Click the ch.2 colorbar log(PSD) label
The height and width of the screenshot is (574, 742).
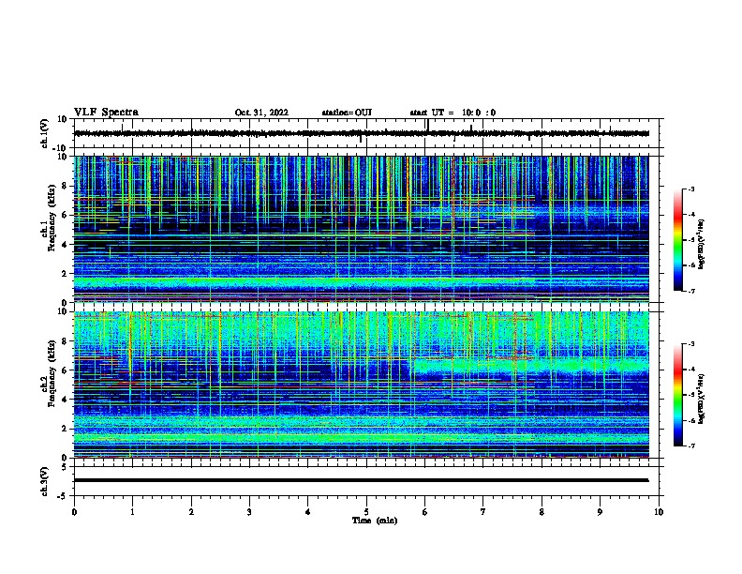point(702,399)
